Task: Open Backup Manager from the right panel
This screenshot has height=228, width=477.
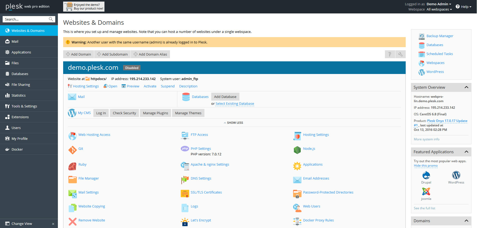Action: 440,36
